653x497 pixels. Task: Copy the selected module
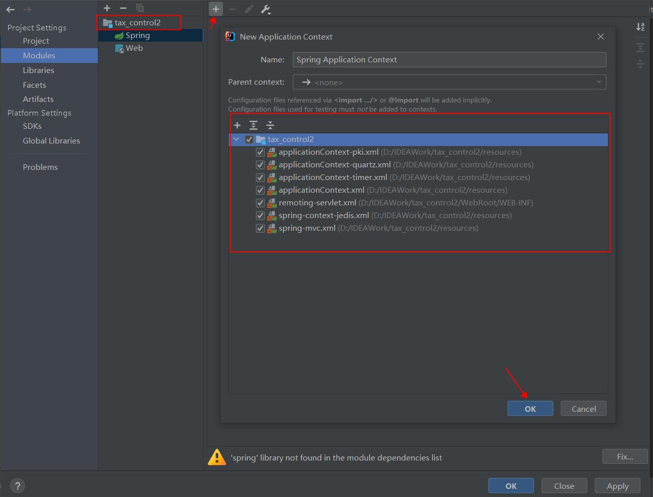(140, 8)
